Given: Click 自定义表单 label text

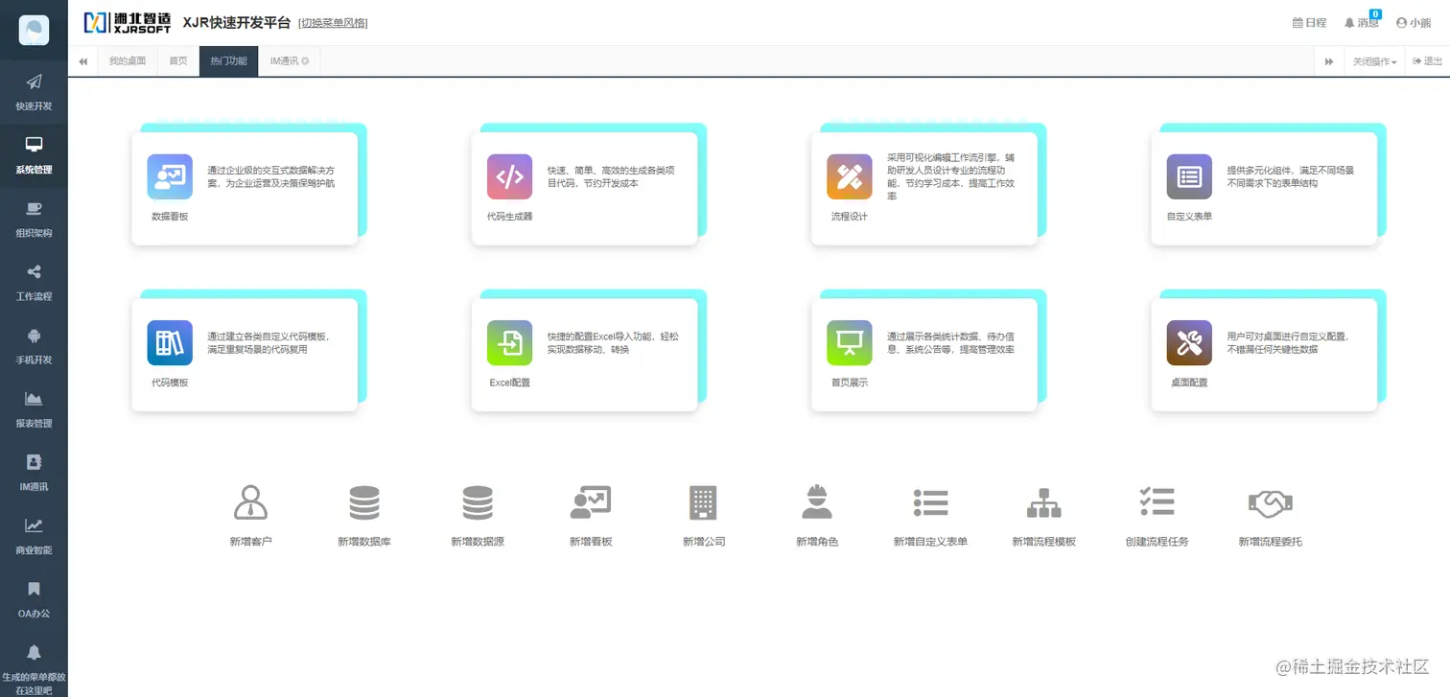Looking at the screenshot, I should coord(1189,217).
